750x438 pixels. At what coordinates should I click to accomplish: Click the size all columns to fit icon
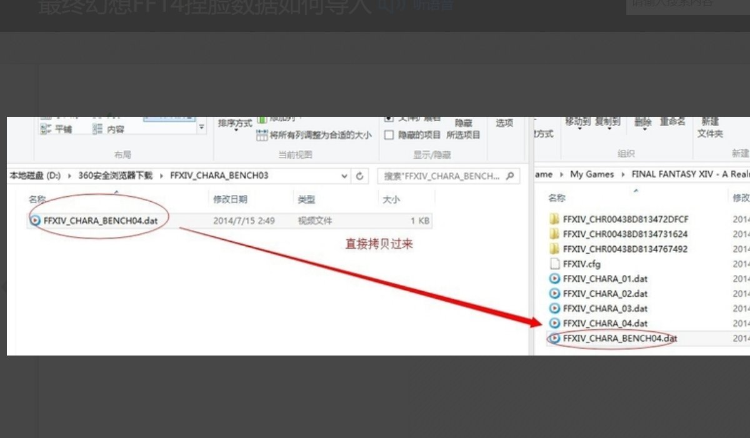point(262,135)
